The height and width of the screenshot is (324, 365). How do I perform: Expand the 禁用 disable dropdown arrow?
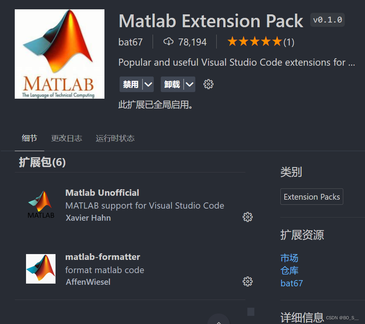pyautogui.click(x=148, y=84)
